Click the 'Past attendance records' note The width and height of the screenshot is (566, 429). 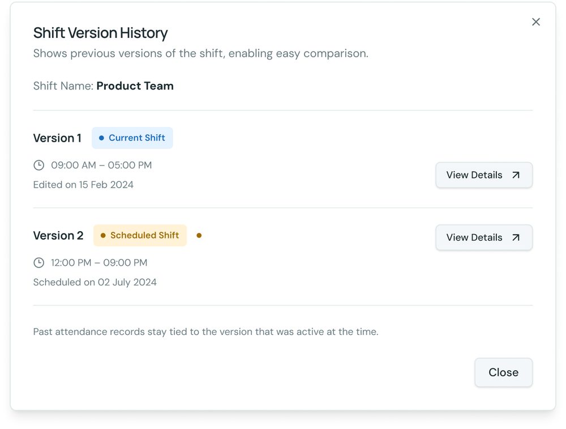206,332
